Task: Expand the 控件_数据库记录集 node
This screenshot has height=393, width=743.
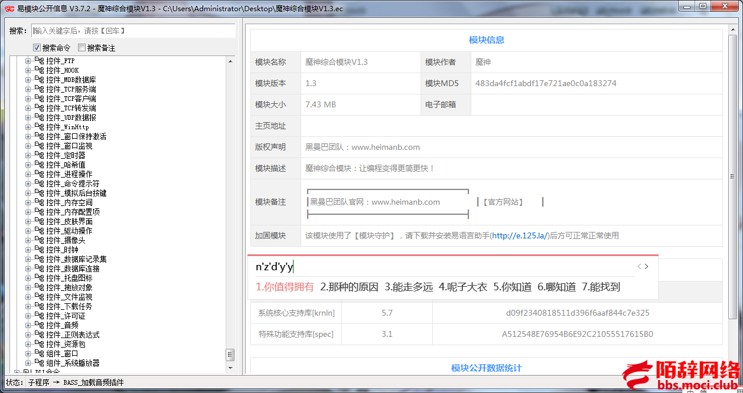Action: click(x=28, y=259)
